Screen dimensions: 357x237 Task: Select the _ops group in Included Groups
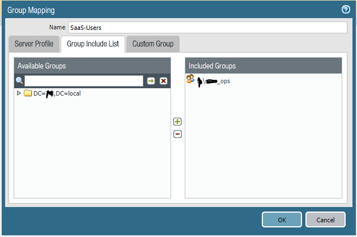click(214, 81)
